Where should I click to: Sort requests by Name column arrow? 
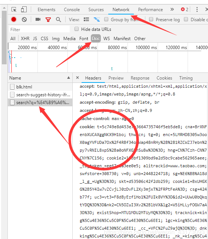coord(69,78)
